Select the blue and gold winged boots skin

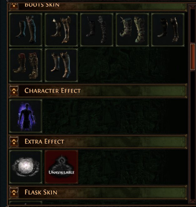click(61, 65)
